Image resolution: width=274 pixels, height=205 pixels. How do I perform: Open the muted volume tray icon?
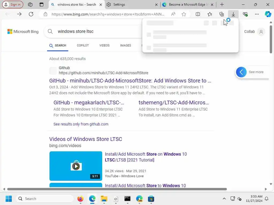[x=239, y=199]
